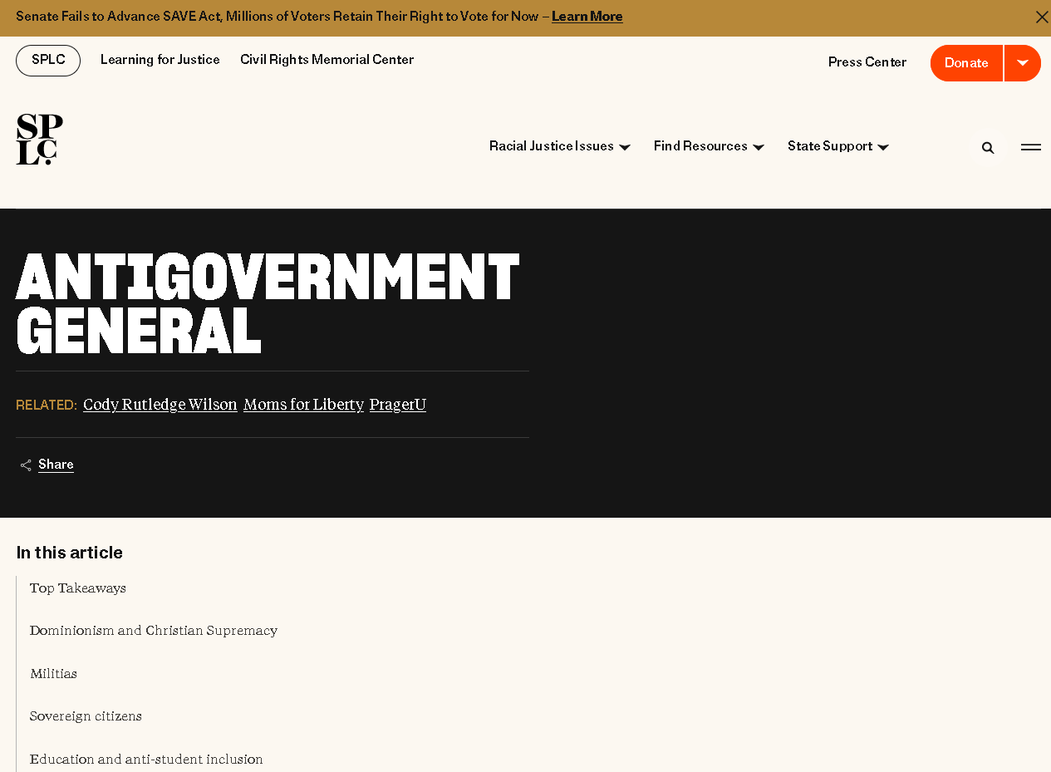The height and width of the screenshot is (772, 1051).
Task: Expand the Donate dropdown arrow
Action: [1023, 63]
